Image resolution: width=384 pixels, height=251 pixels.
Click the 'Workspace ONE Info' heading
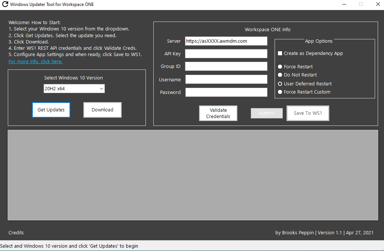[x=268, y=30]
